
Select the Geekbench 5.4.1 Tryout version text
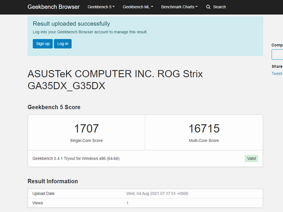click(x=76, y=158)
